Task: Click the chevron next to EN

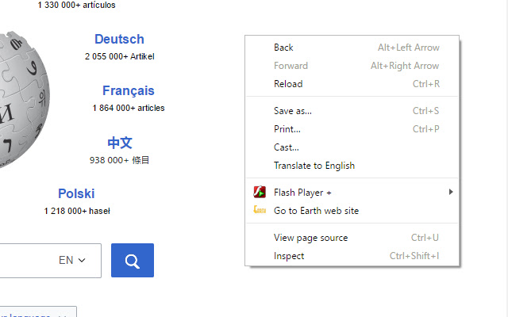Action: click(82, 260)
